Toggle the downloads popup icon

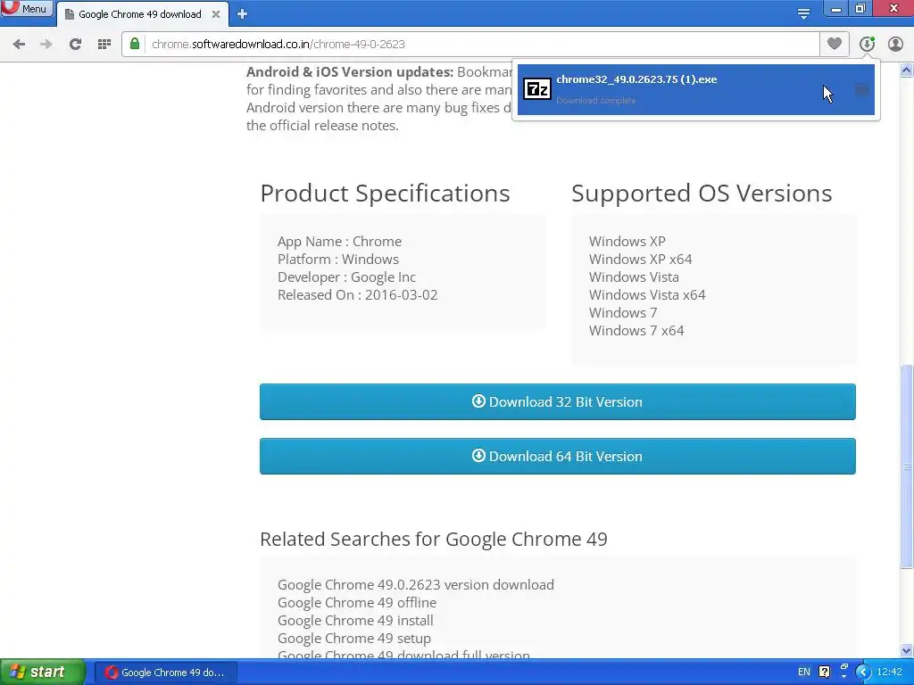pos(866,44)
